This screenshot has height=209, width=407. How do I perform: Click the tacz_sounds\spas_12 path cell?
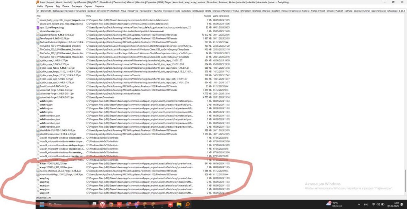click(139, 27)
